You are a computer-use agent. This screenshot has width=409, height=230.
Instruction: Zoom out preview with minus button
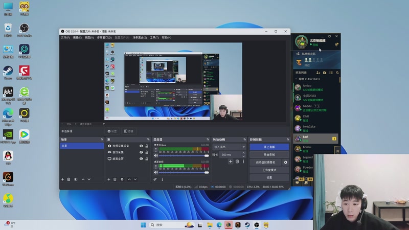[62, 124]
